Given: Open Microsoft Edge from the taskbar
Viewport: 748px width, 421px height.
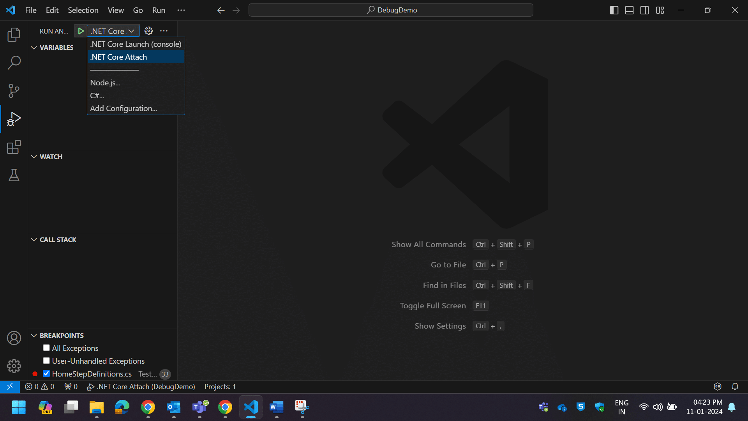Looking at the screenshot, I should (122, 407).
